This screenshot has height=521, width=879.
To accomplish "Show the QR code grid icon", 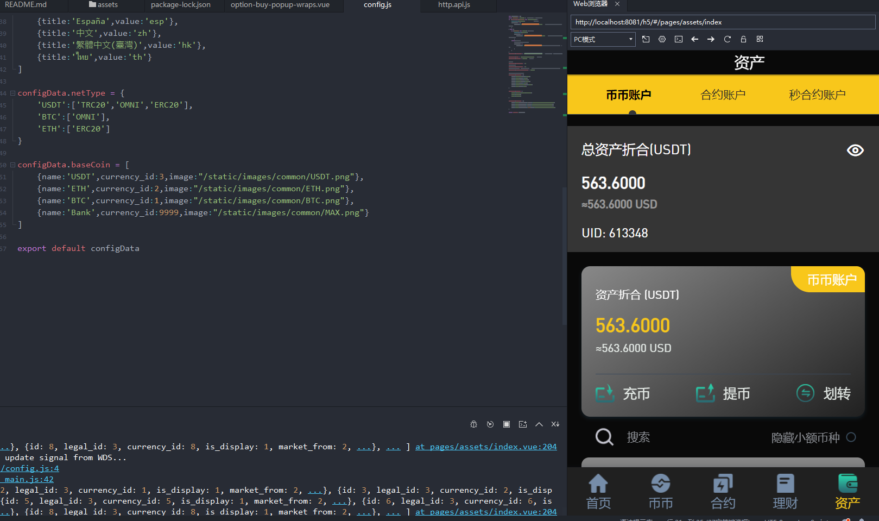I will point(760,39).
